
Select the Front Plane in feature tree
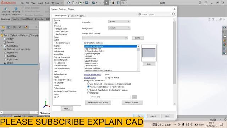click(x=12, y=53)
